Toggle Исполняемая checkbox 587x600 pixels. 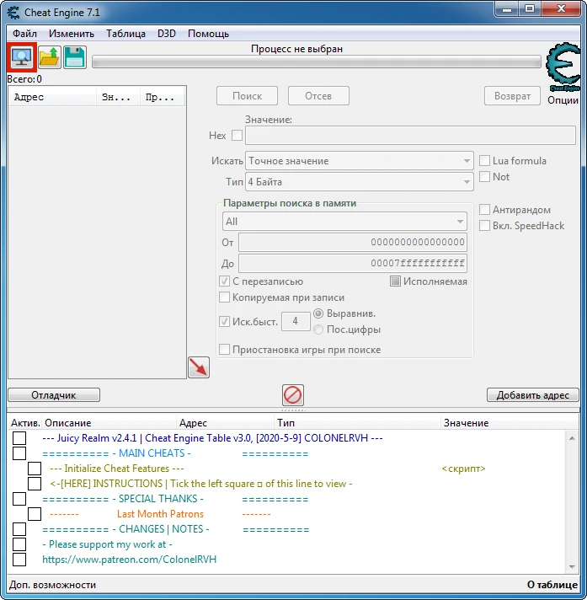pyautogui.click(x=396, y=281)
